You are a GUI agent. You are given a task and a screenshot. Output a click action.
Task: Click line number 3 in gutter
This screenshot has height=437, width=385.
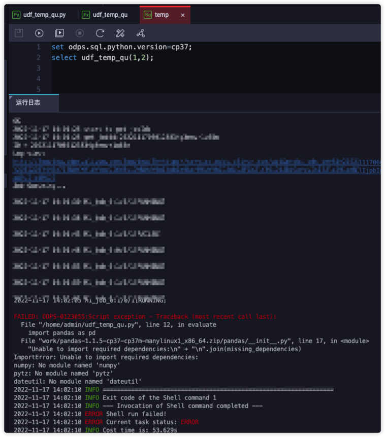[x=39, y=68]
